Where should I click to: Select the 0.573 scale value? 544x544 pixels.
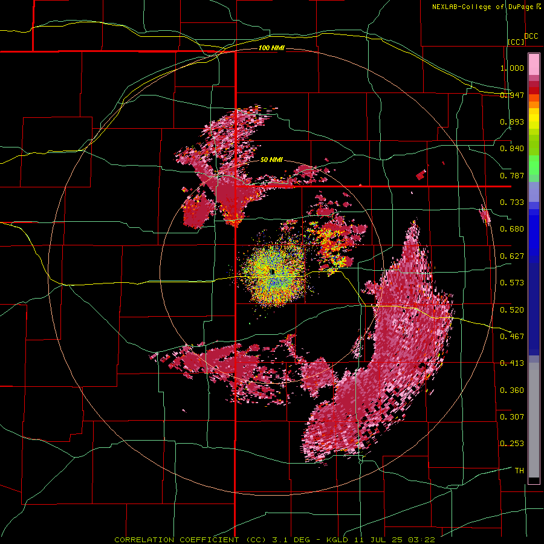coord(512,283)
